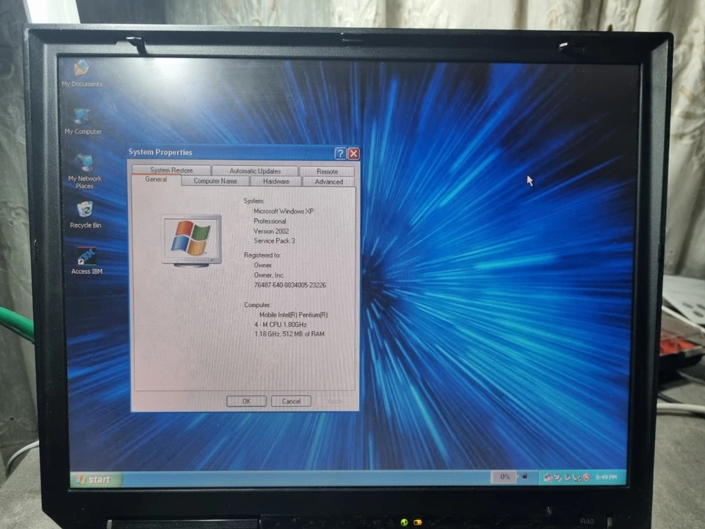Viewport: 705px width, 529px height.
Task: Click the leftmost system tray notification icon
Action: (547, 478)
